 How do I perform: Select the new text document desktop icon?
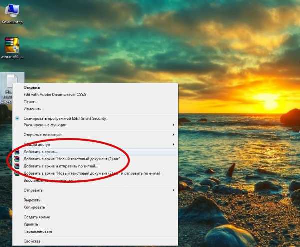[x=12, y=88]
